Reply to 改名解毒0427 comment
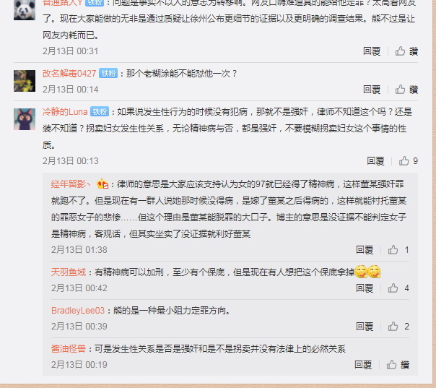Image resolution: width=436 pixels, height=388 pixels. click(372, 90)
